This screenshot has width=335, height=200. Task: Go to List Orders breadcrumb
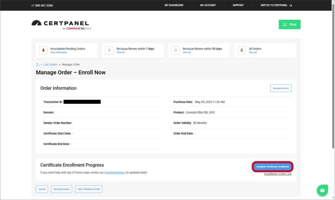click(x=51, y=64)
